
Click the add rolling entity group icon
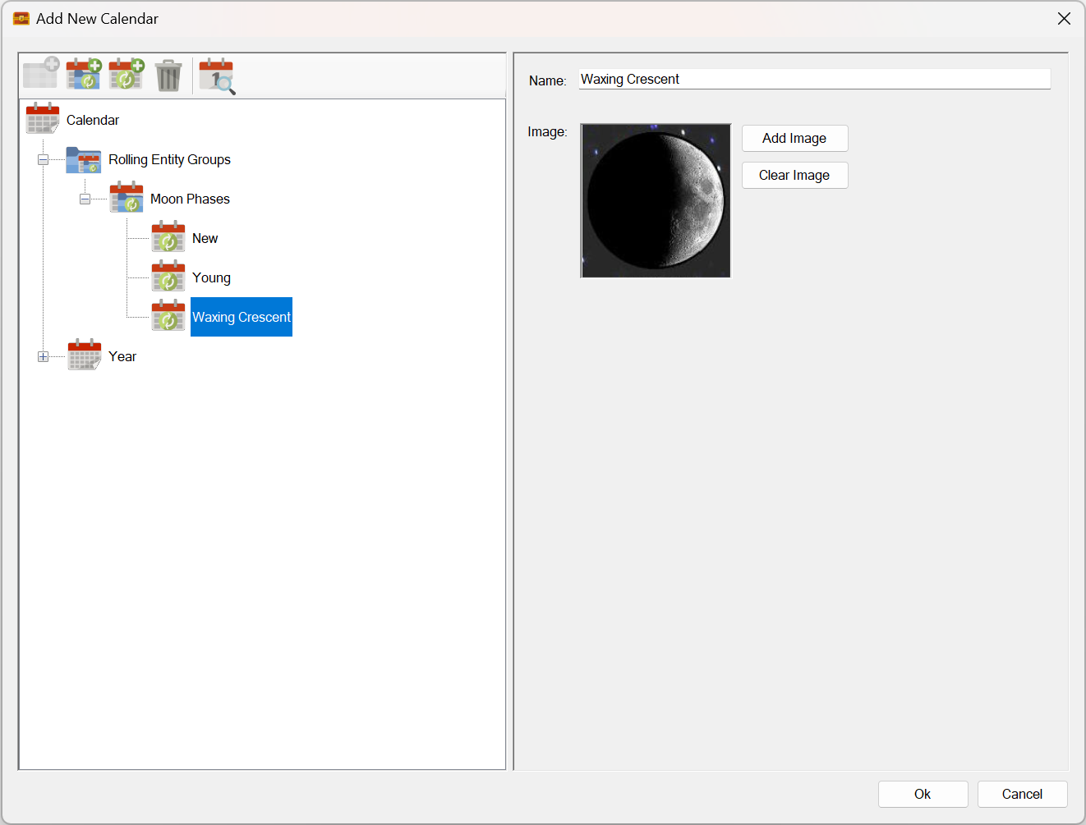pos(84,75)
